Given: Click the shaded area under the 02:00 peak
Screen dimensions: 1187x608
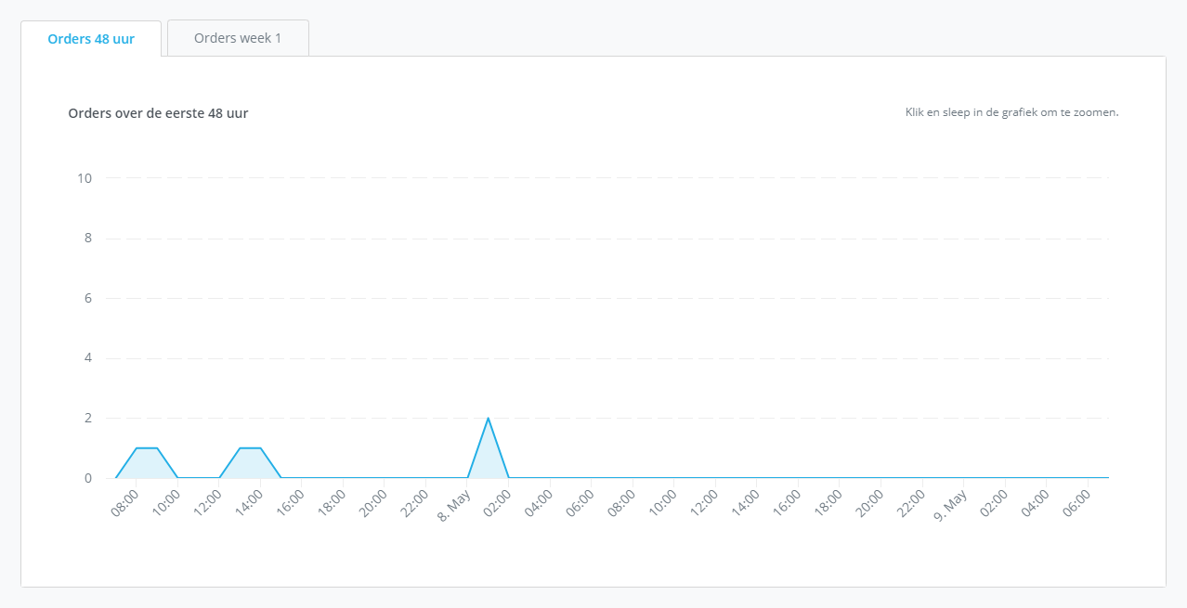Looking at the screenshot, I should (488, 459).
